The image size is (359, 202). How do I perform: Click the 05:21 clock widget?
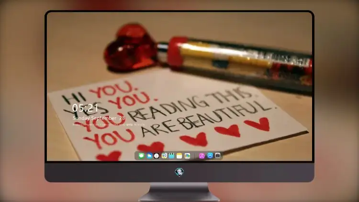pyautogui.click(x=85, y=108)
